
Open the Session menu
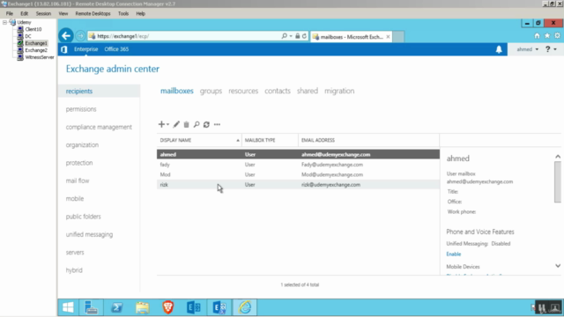(43, 14)
